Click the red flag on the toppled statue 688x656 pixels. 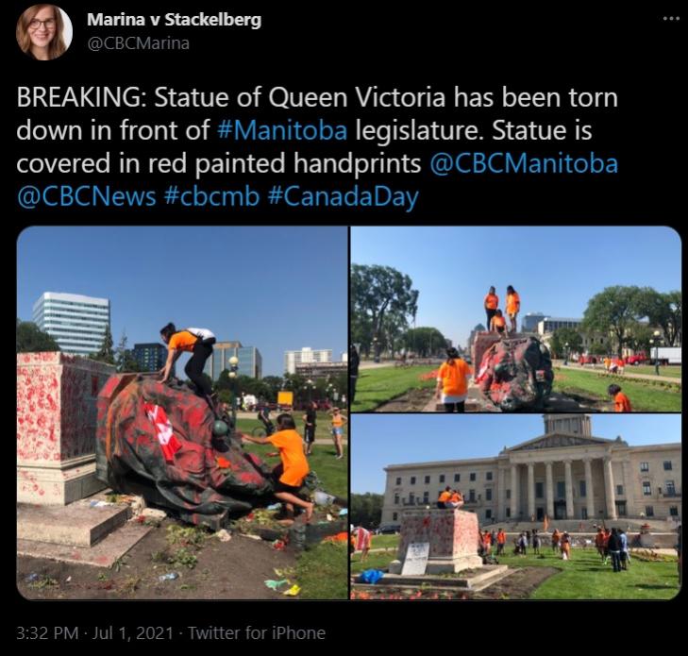[163, 431]
